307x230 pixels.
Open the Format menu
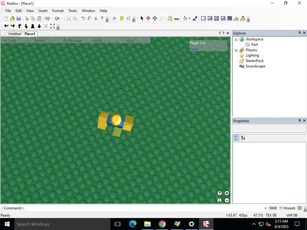(58, 11)
